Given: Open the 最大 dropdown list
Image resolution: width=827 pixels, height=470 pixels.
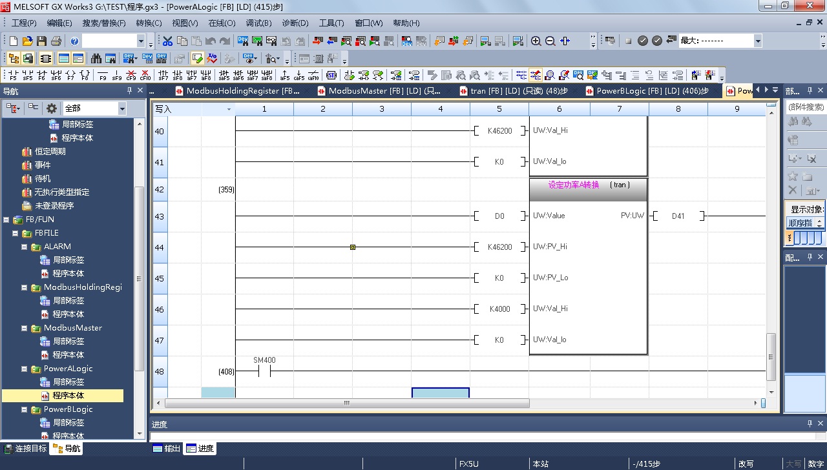Looking at the screenshot, I should click(x=758, y=41).
